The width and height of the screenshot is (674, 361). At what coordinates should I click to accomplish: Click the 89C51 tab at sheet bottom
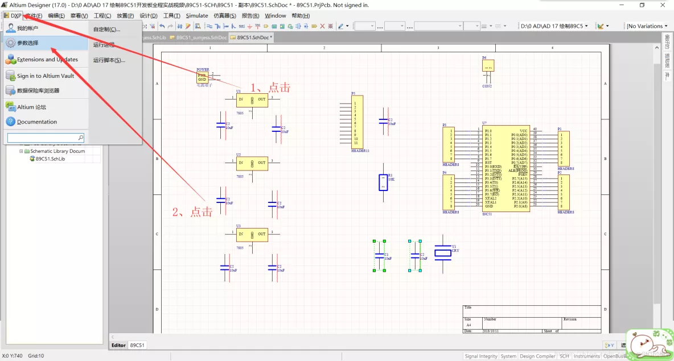click(137, 345)
